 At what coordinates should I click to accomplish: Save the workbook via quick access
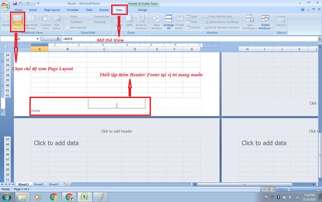coord(15,3)
